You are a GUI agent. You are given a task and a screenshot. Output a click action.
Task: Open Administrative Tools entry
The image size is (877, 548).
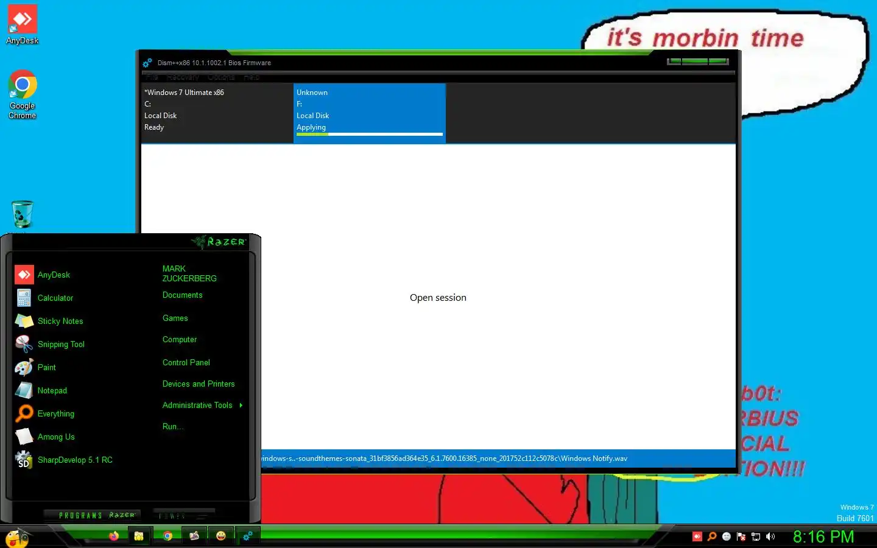pyautogui.click(x=197, y=405)
